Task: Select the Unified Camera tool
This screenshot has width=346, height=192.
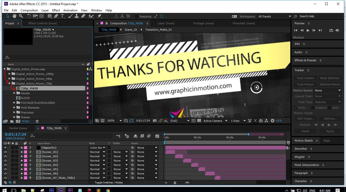Action: [x=35, y=16]
